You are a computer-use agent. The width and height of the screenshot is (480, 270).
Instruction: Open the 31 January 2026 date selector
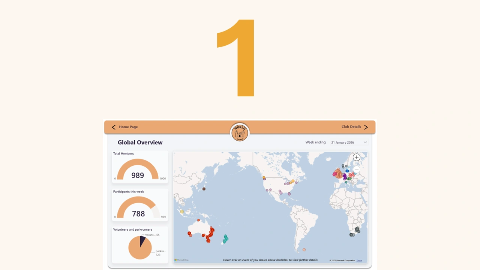point(342,142)
